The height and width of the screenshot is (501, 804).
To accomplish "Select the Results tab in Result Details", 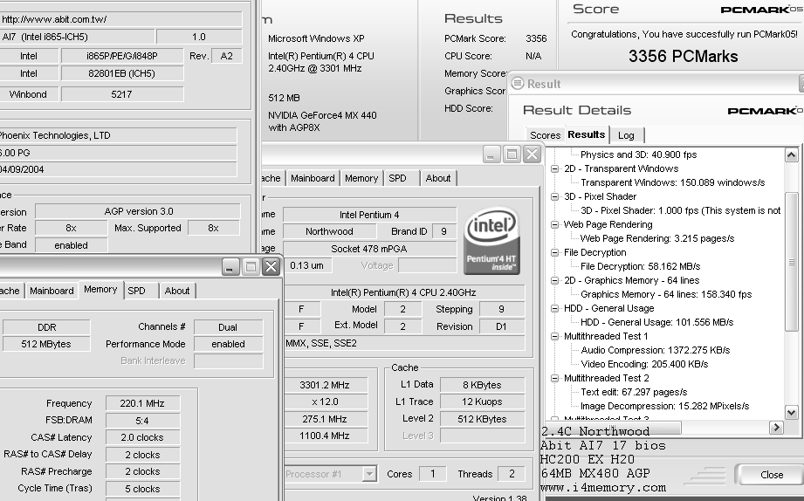I will (x=586, y=134).
